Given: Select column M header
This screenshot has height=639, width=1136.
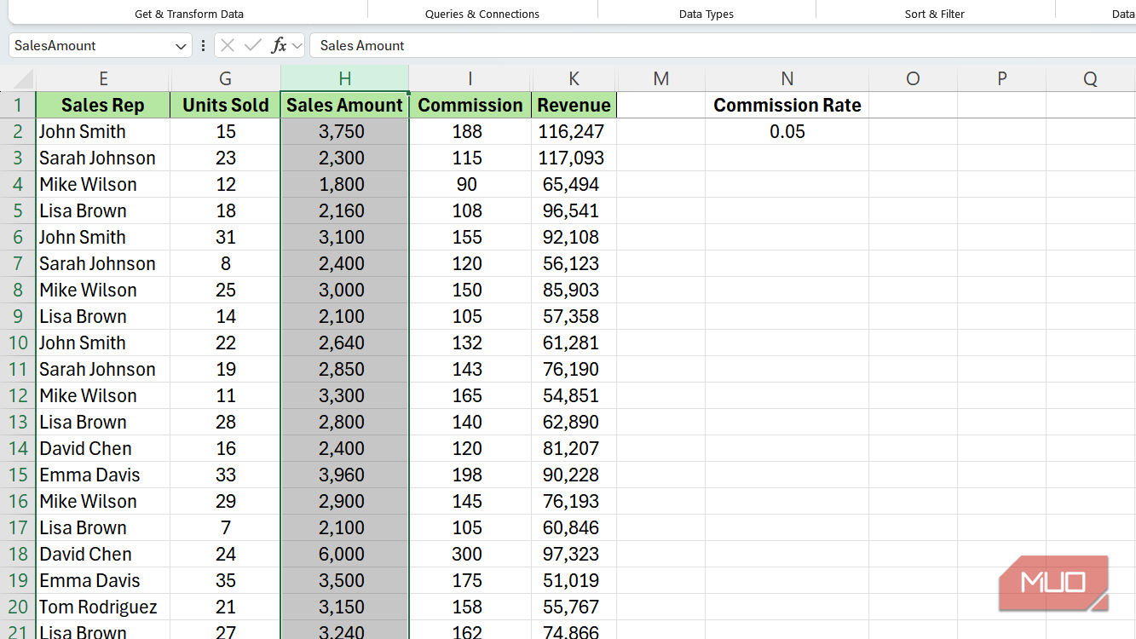Looking at the screenshot, I should (660, 79).
